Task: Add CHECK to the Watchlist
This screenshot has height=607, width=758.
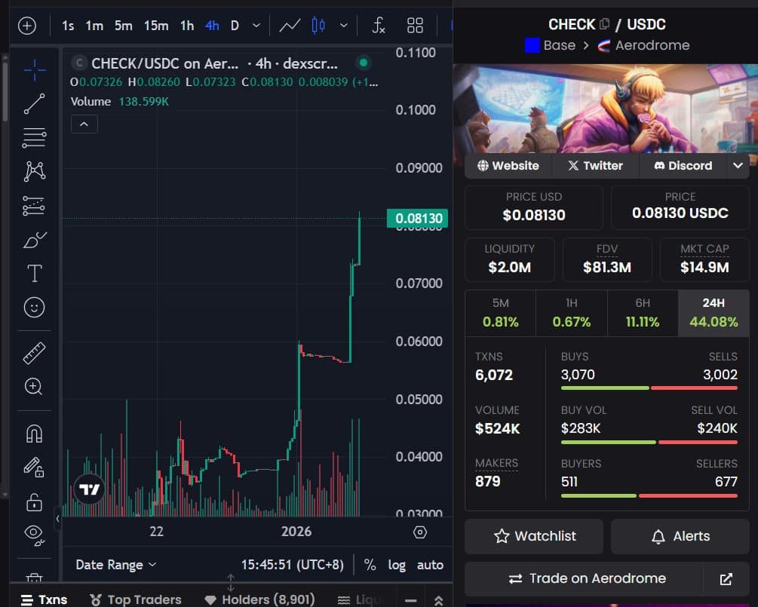Action: coord(534,536)
